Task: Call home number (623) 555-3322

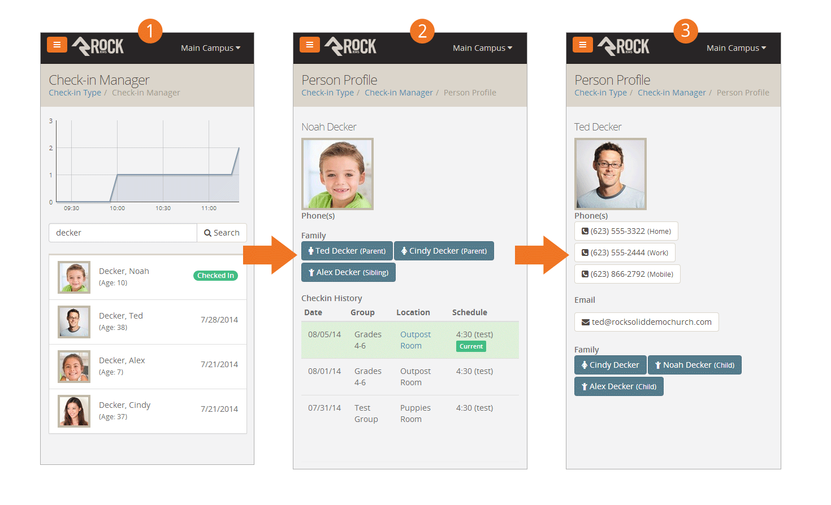Action: tap(626, 231)
